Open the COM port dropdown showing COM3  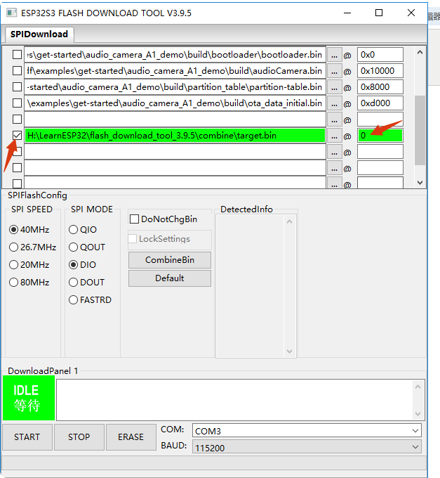click(307, 431)
